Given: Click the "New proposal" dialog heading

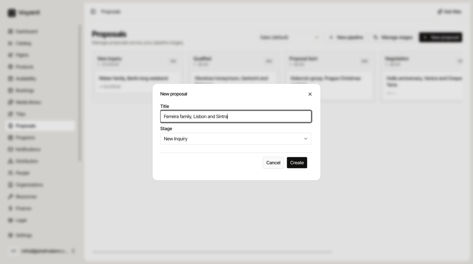Looking at the screenshot, I should (x=173, y=94).
